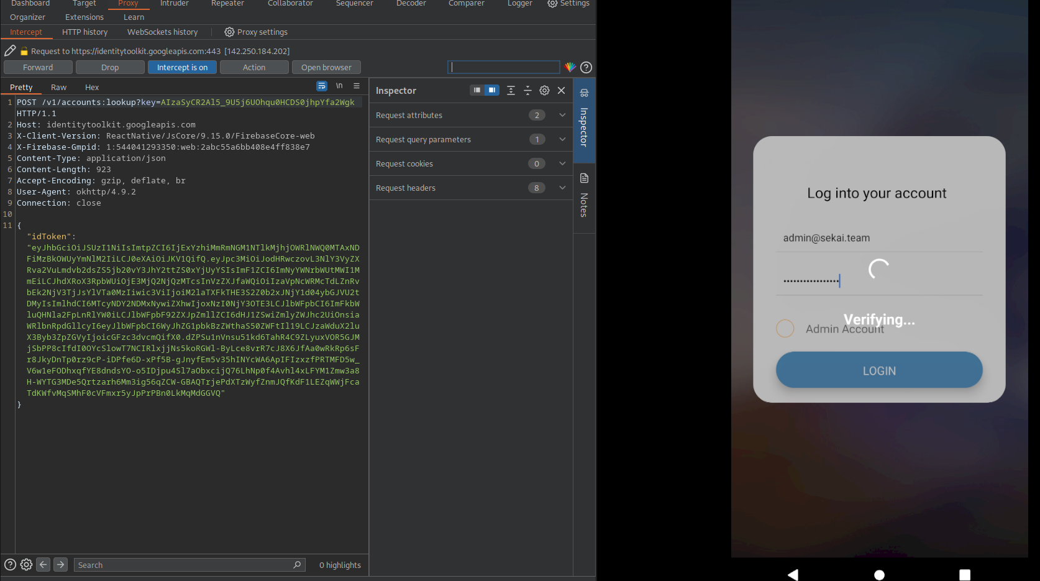The width and height of the screenshot is (1040, 581).
Task: Click the Comparer tab
Action: pyautogui.click(x=466, y=4)
